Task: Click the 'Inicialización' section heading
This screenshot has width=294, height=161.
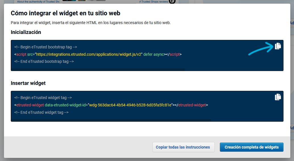Action: 26,32
